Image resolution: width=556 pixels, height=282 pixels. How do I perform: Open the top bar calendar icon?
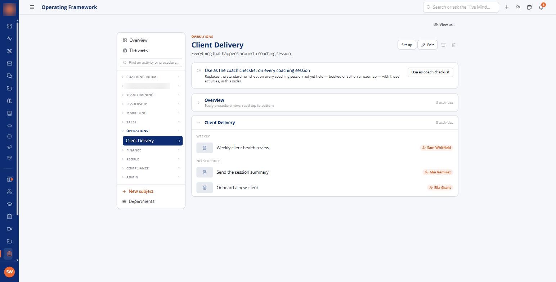529,7
